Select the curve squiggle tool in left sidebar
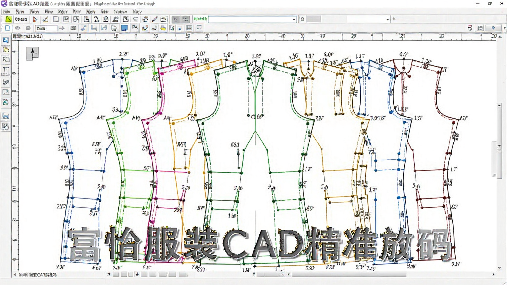The image size is (507, 285). (x=6, y=82)
